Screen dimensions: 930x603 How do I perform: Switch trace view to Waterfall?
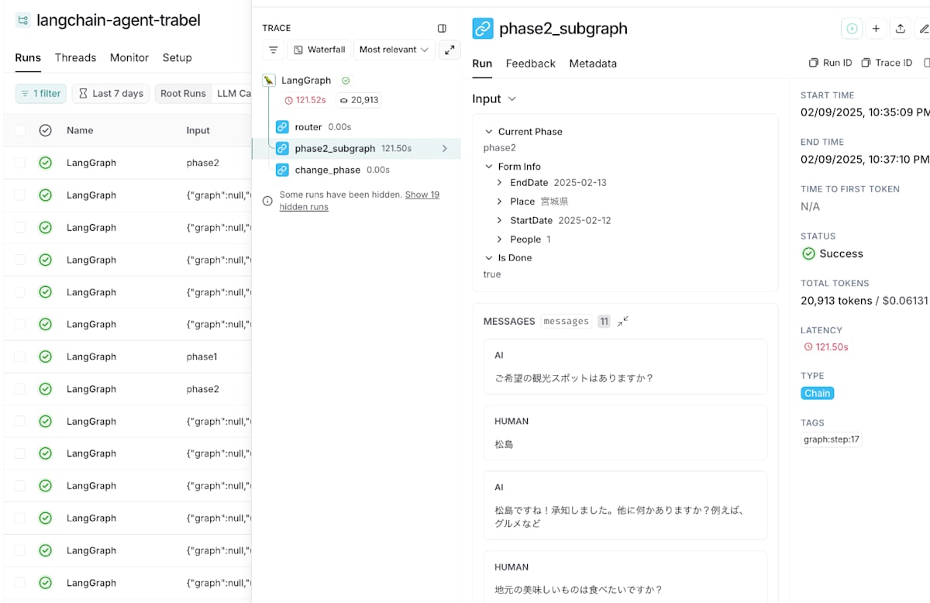point(319,50)
